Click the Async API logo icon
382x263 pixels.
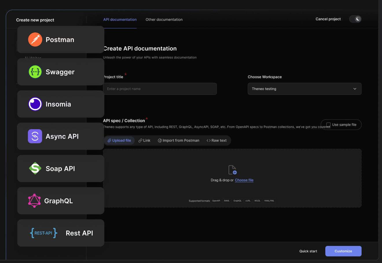tap(35, 136)
